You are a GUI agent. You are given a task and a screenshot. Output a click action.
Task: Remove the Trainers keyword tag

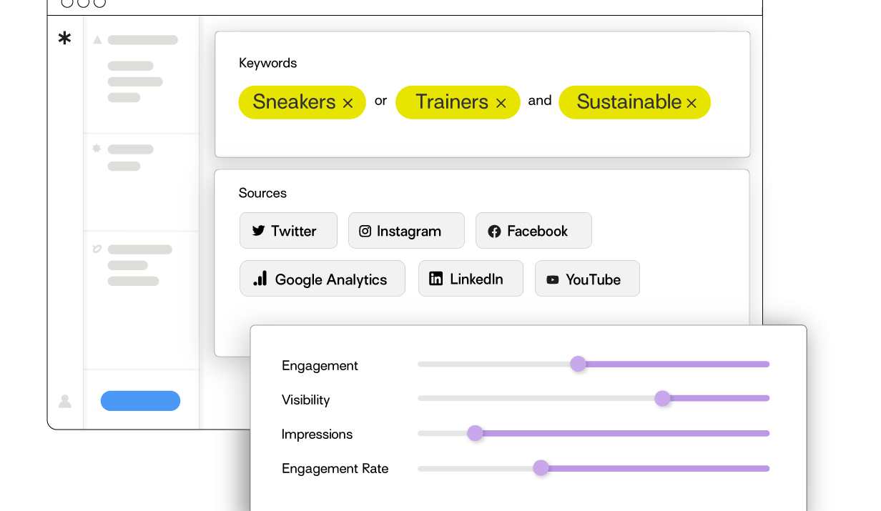point(501,103)
